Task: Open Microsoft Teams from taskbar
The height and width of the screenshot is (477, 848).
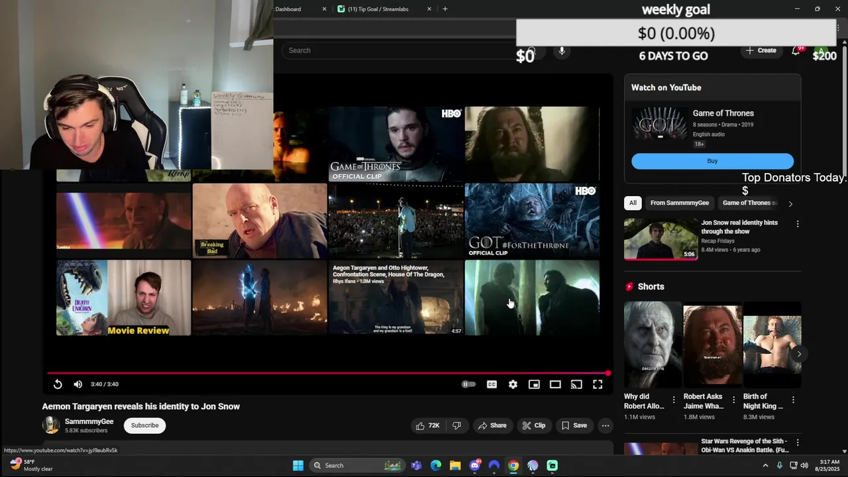Action: click(x=416, y=466)
